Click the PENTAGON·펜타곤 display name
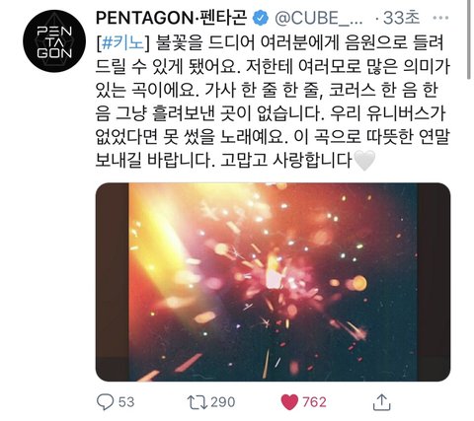This screenshot has width=474, height=421. 172,18
